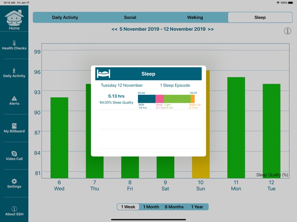Screen dimensions: 297x222
Task: Select the 1 Month range option
Action: point(151,207)
